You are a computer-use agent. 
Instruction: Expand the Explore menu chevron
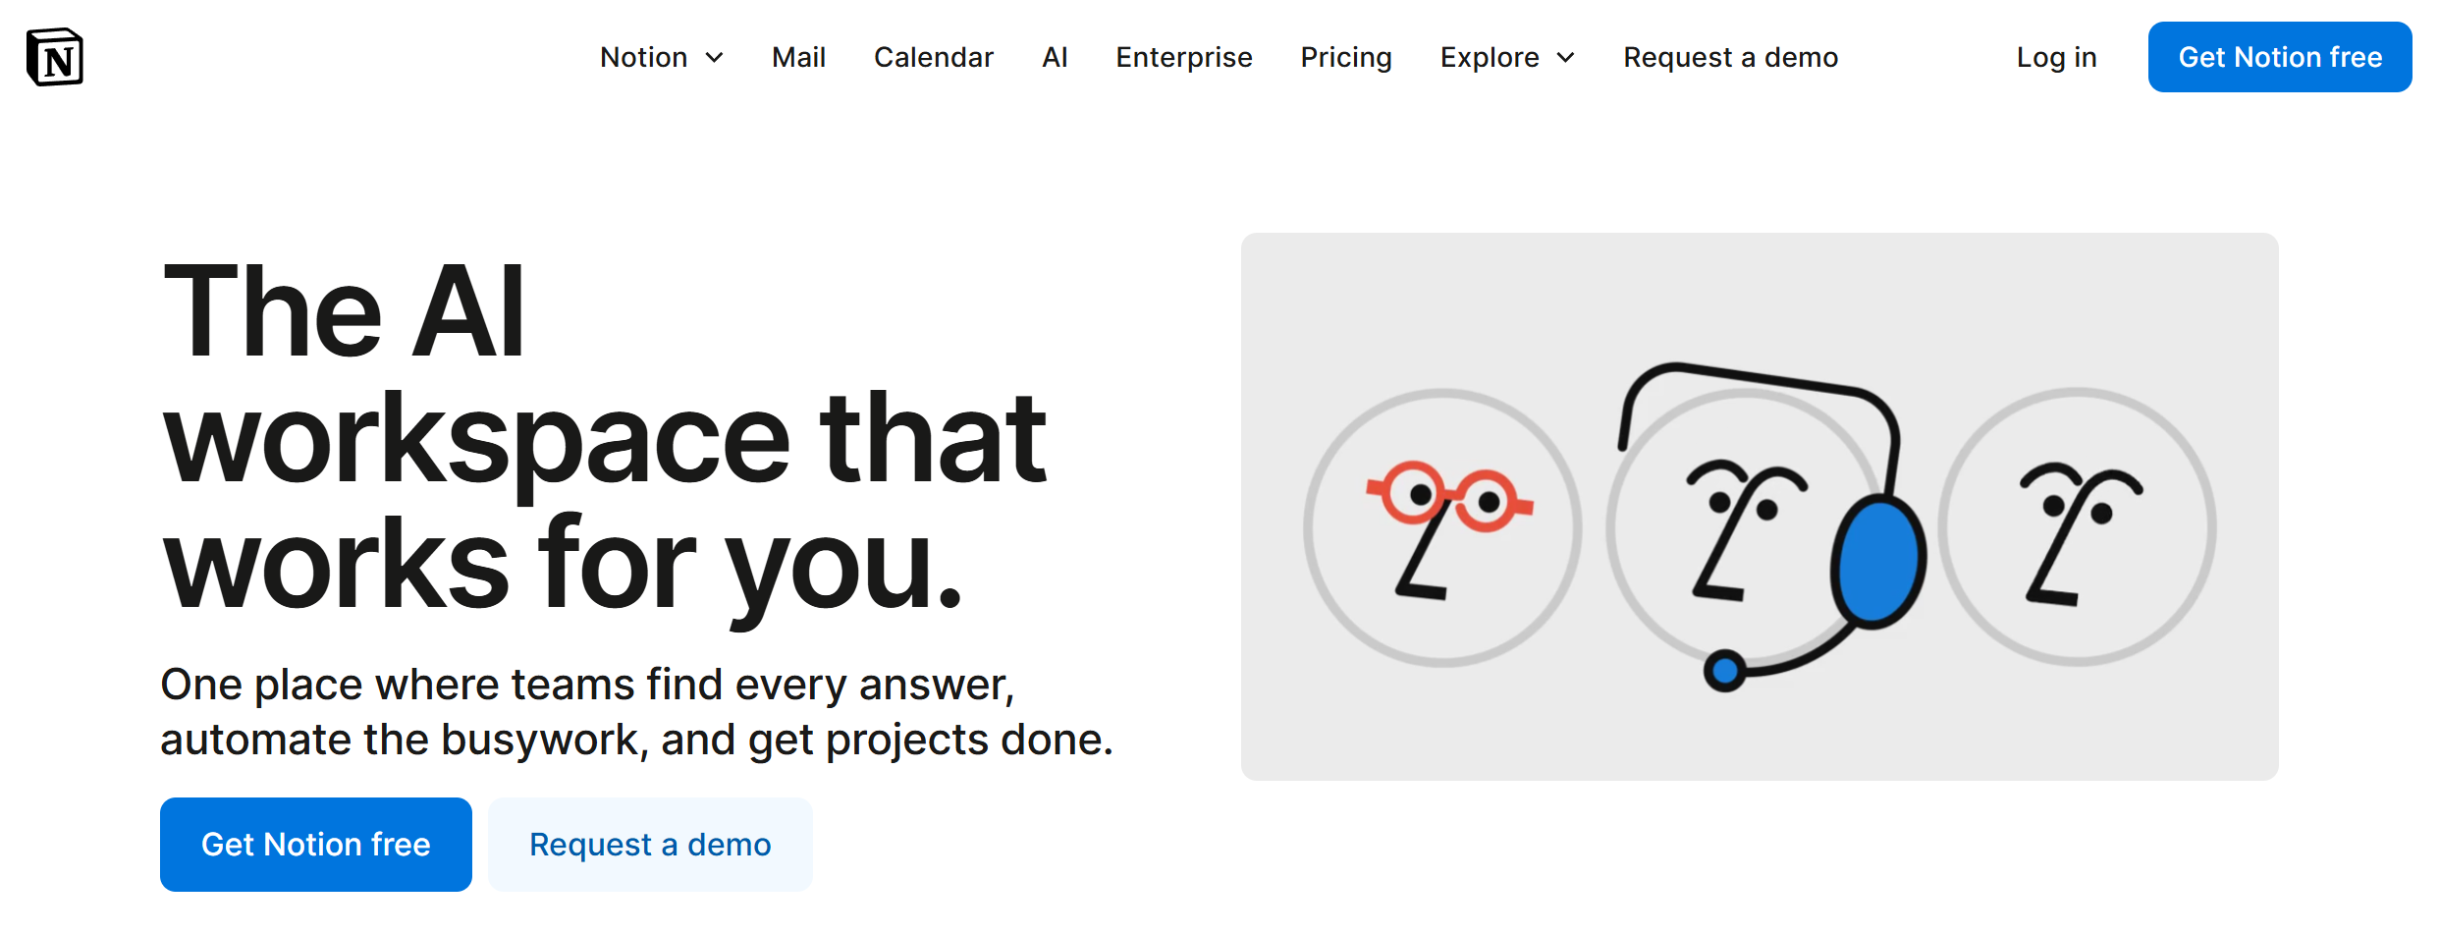pos(1566,58)
